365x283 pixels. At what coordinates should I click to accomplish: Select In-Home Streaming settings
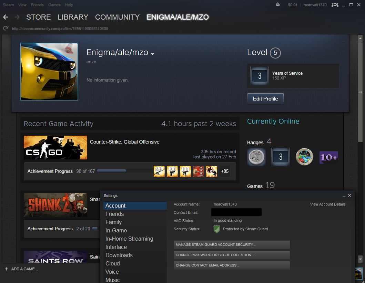click(135, 239)
